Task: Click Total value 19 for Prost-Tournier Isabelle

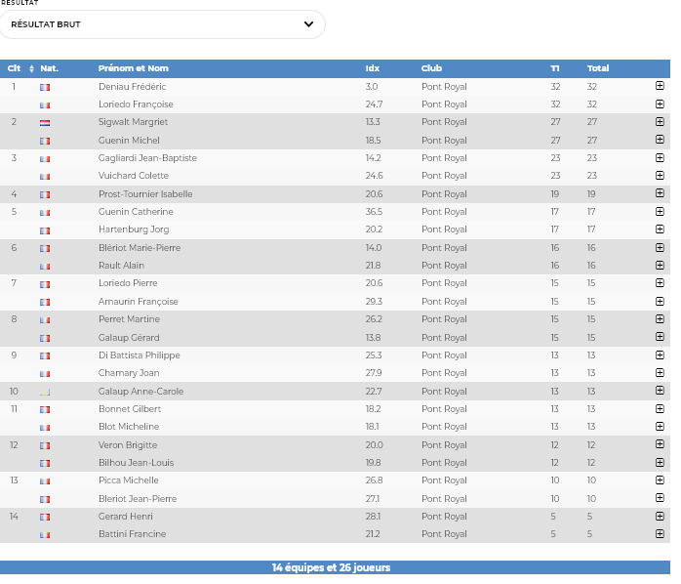Action: coord(591,194)
